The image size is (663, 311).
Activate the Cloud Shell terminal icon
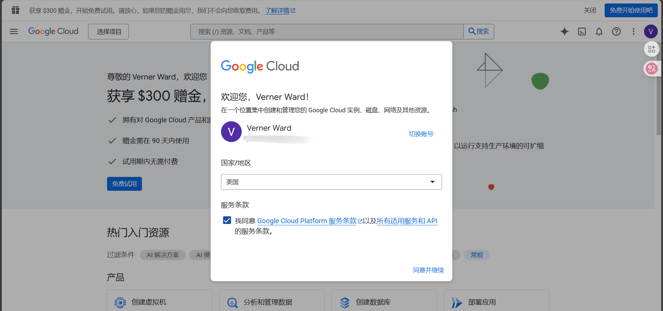point(582,31)
